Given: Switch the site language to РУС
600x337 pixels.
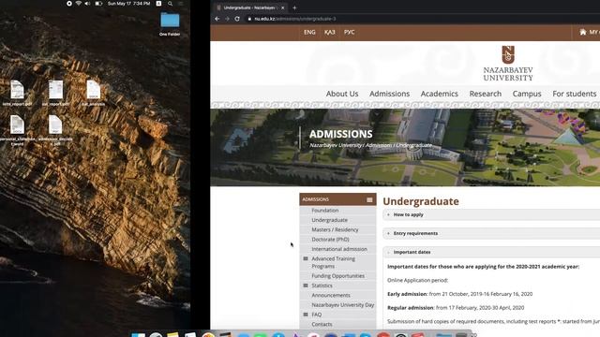Looking at the screenshot, I should coord(349,32).
